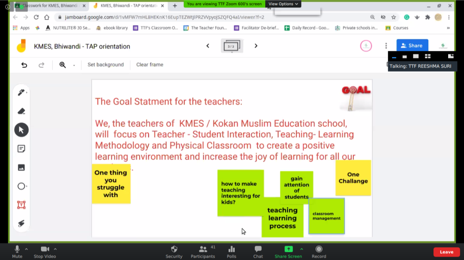The height and width of the screenshot is (260, 464).
Task: Open Participants panel in Zoom
Action: point(203,252)
